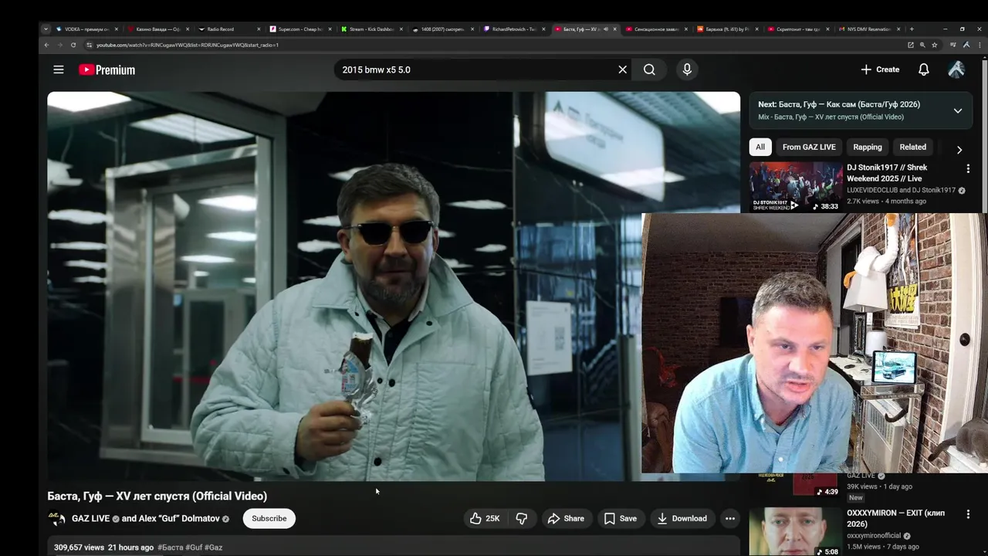Show more filter chips with right arrow
This screenshot has height=556, width=988.
tap(959, 150)
